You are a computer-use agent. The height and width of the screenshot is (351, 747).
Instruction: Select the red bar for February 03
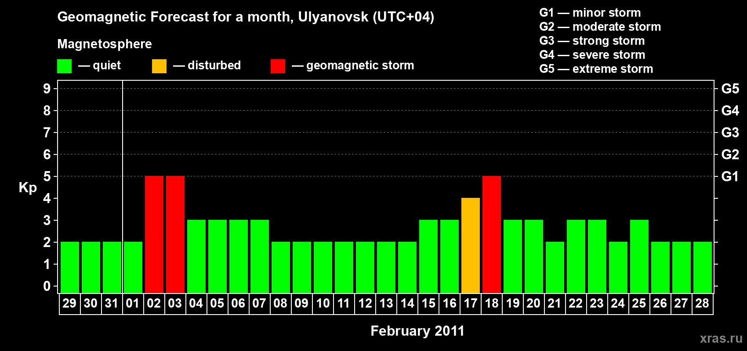click(175, 234)
